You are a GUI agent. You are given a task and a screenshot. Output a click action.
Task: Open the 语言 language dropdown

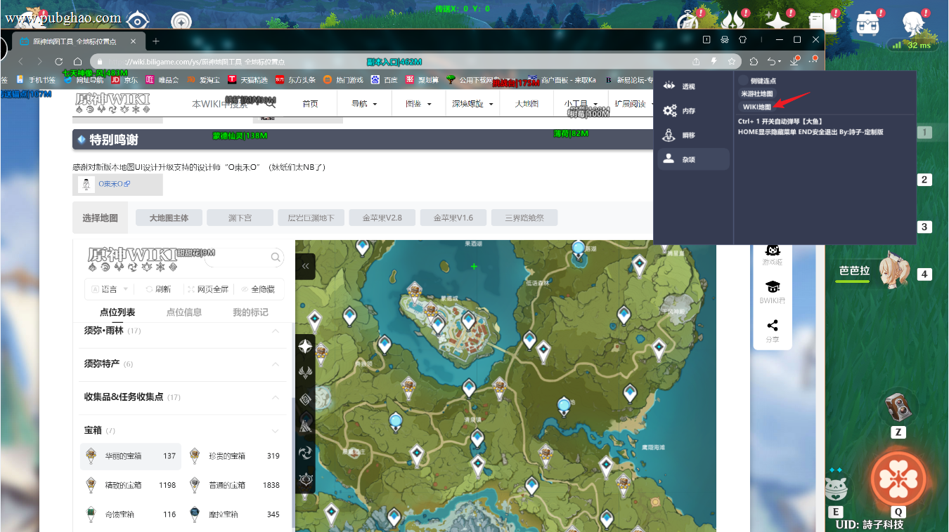(x=110, y=289)
